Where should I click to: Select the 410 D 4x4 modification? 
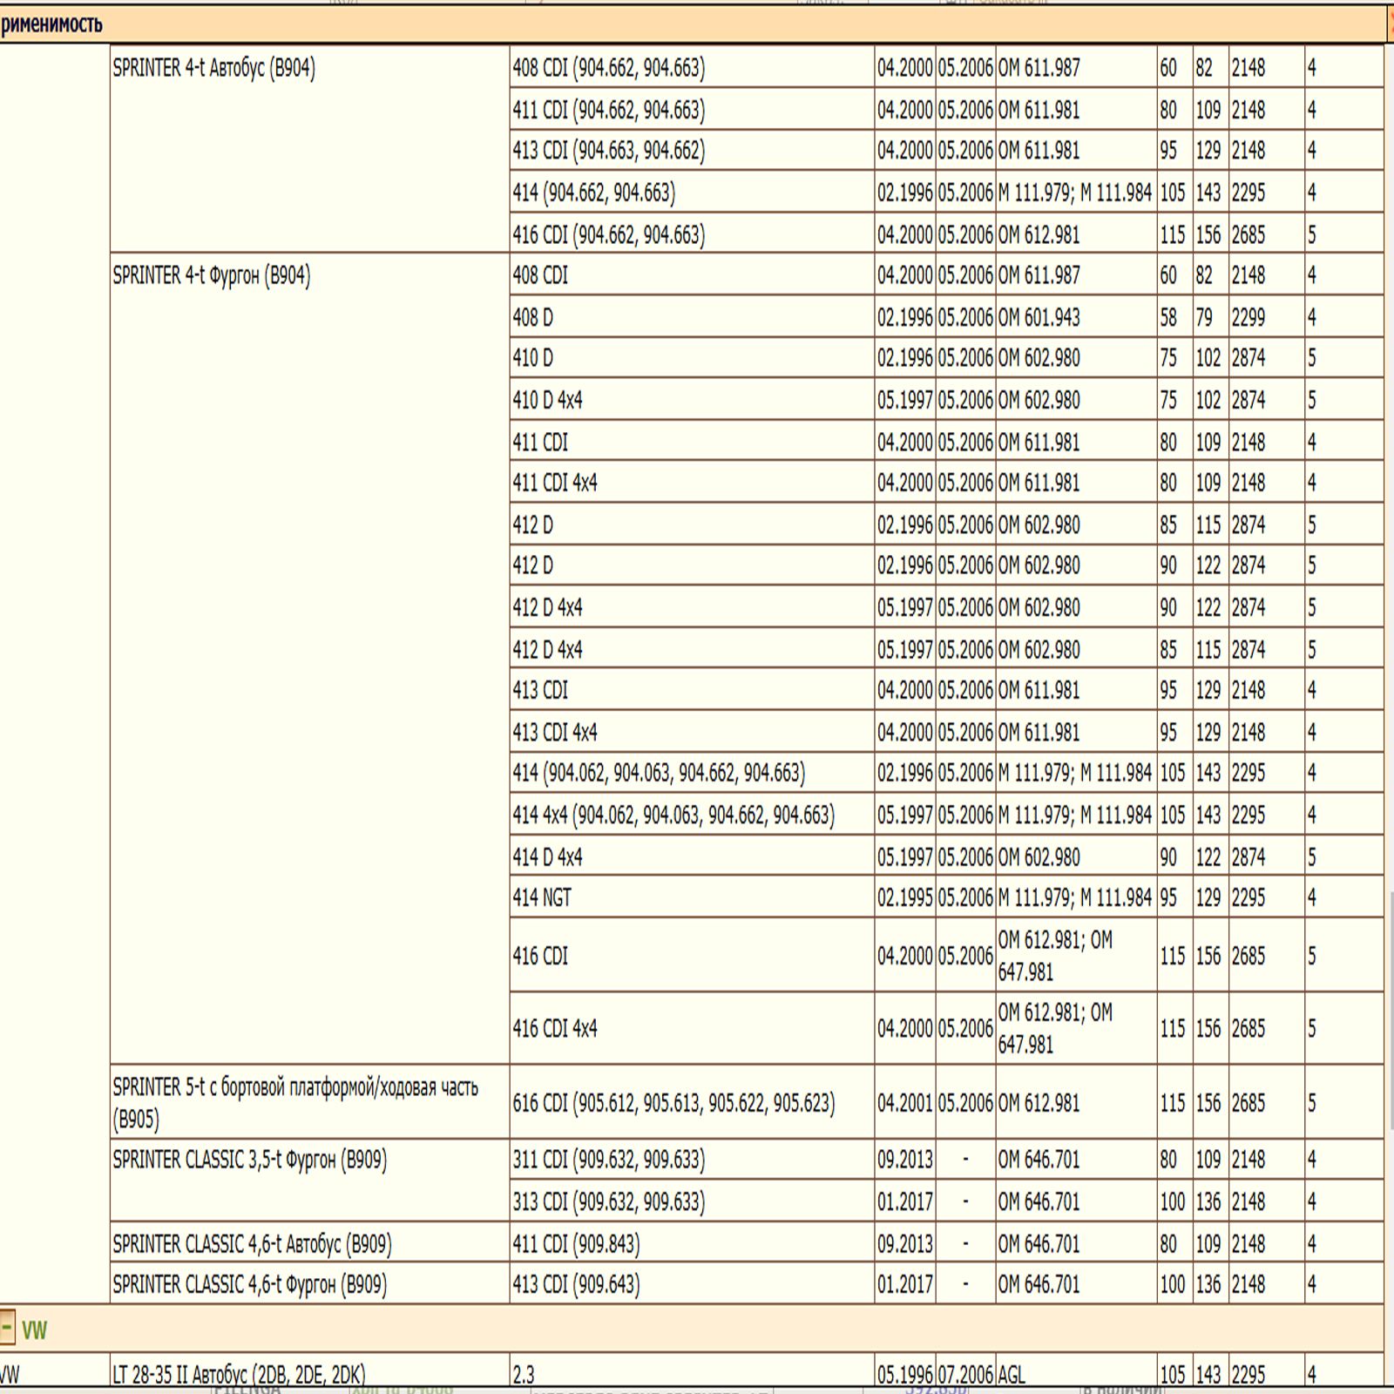click(x=547, y=401)
